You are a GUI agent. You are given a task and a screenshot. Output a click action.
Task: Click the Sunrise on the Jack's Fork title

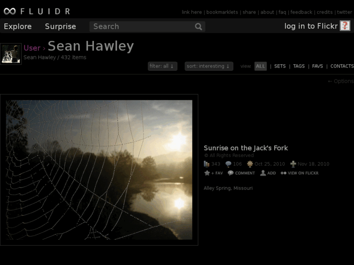point(245,148)
